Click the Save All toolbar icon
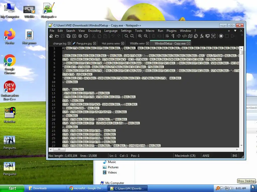The image size is (257, 192). [69, 36]
